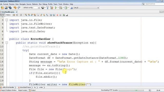Open the Source menu

pos(29,4)
